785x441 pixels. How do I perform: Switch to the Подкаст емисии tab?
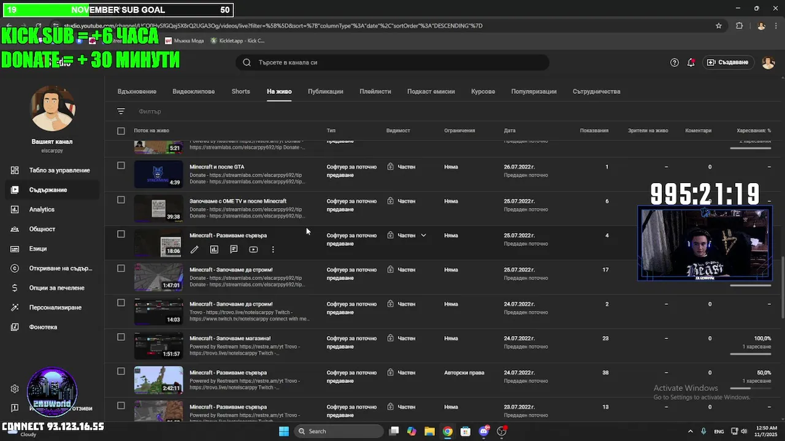click(x=431, y=91)
